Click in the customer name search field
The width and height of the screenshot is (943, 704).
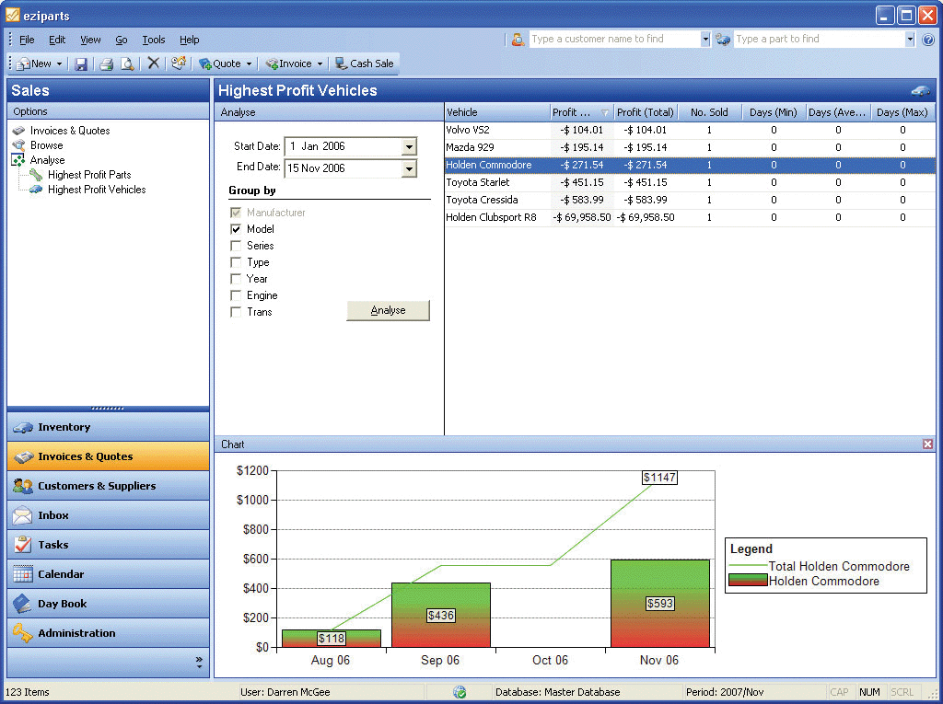614,39
